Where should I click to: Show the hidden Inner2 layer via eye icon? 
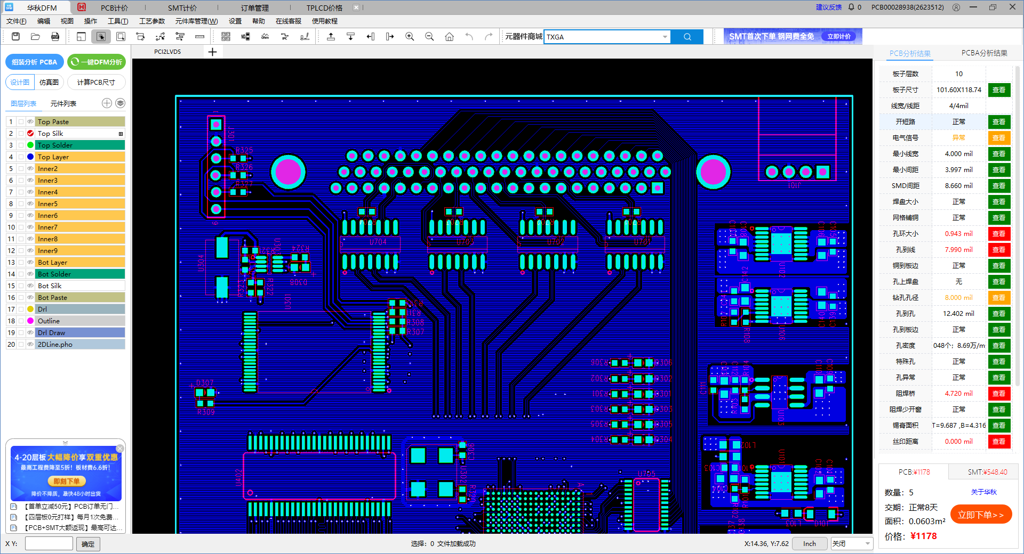[x=30, y=169]
